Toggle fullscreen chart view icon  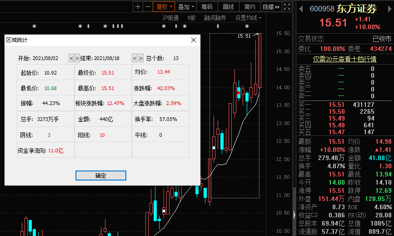(x=287, y=7)
